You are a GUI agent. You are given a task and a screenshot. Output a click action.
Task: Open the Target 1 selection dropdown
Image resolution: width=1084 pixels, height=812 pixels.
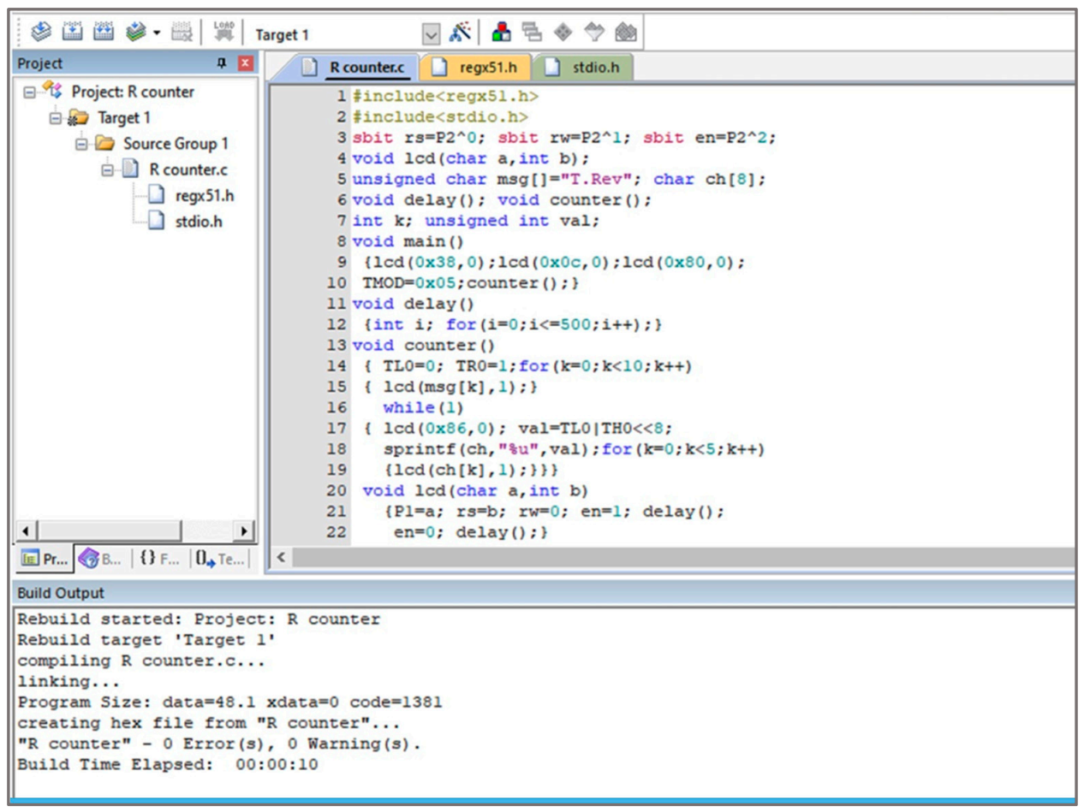pos(432,34)
